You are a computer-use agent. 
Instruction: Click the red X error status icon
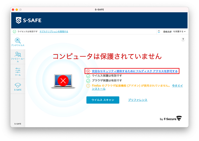[x=88, y=71]
